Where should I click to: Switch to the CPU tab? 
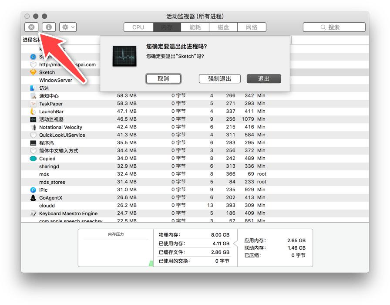tap(138, 27)
